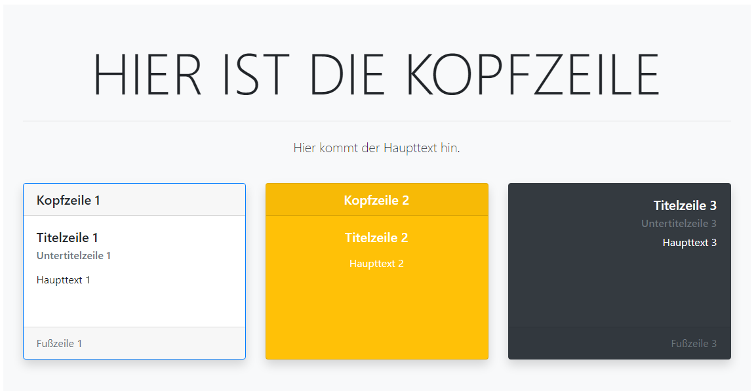This screenshot has width=756, height=391.
Task: Click the "Titelzeile 3" title in dark card
Action: click(x=685, y=205)
